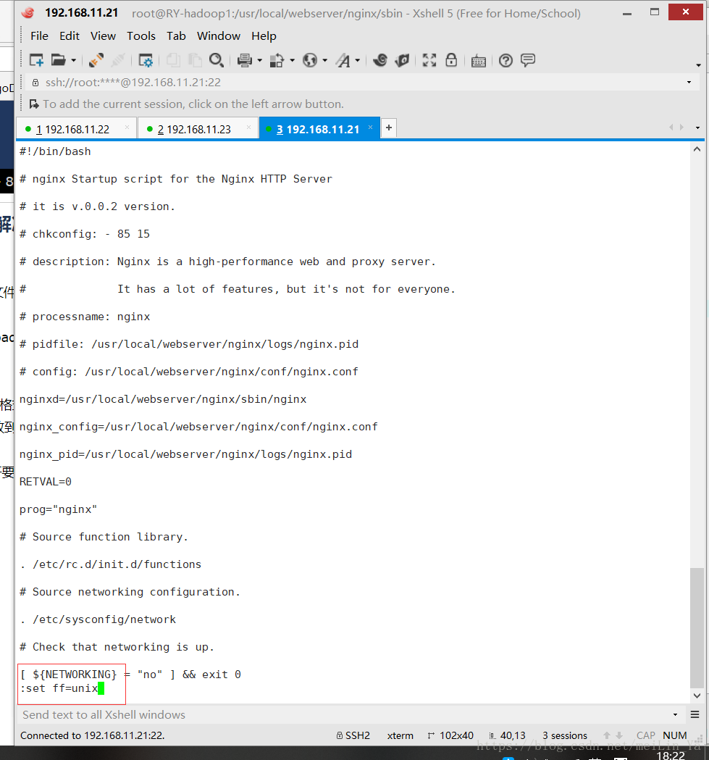Click the 102x40 terminal size entry
Image resolution: width=709 pixels, height=760 pixels.
coord(450,736)
